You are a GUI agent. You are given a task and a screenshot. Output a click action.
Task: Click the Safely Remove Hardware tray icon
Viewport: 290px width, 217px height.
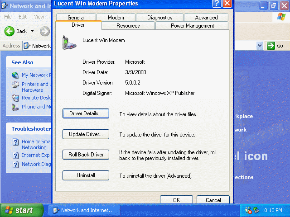[256, 210]
